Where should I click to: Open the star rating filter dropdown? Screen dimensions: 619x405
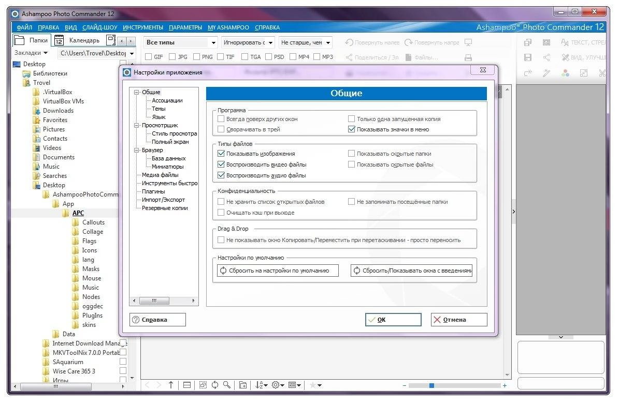click(315, 385)
